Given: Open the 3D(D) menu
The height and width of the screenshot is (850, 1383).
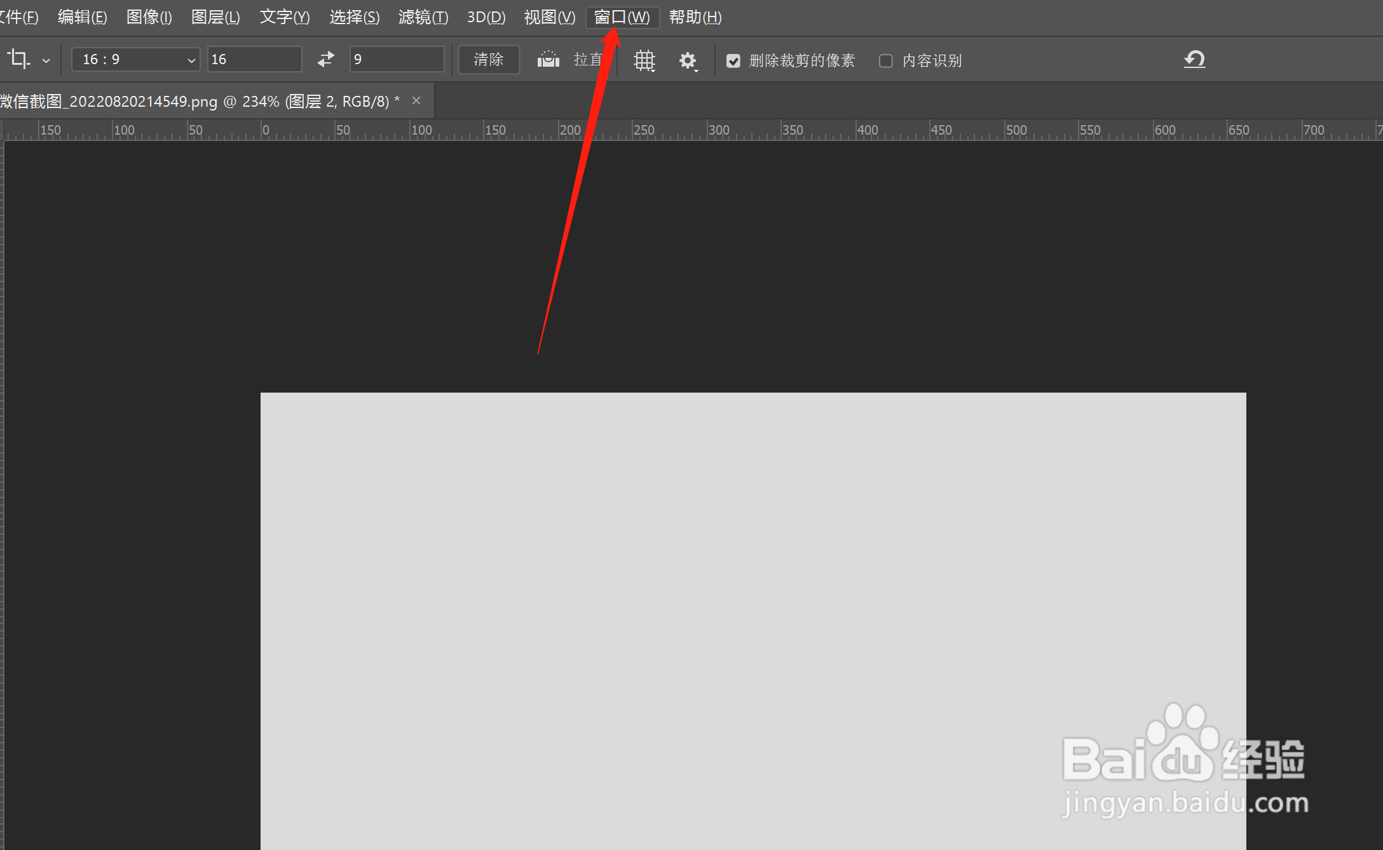Looking at the screenshot, I should (x=486, y=17).
